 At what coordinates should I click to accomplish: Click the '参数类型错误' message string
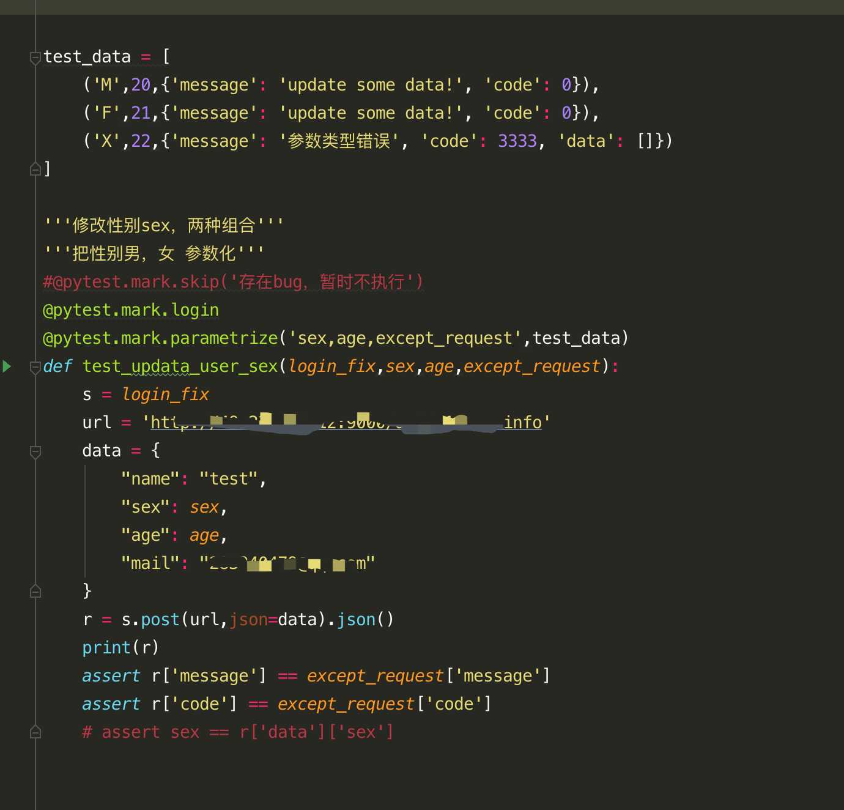click(x=338, y=141)
